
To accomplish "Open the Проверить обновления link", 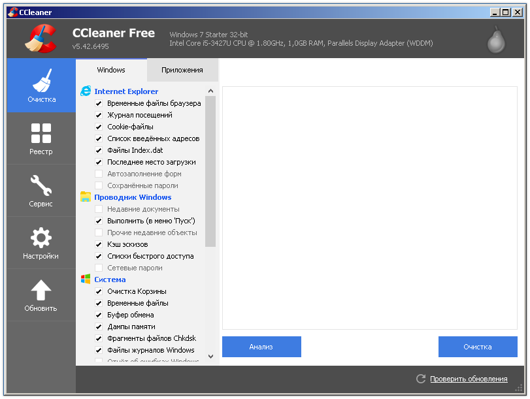I will 469,379.
